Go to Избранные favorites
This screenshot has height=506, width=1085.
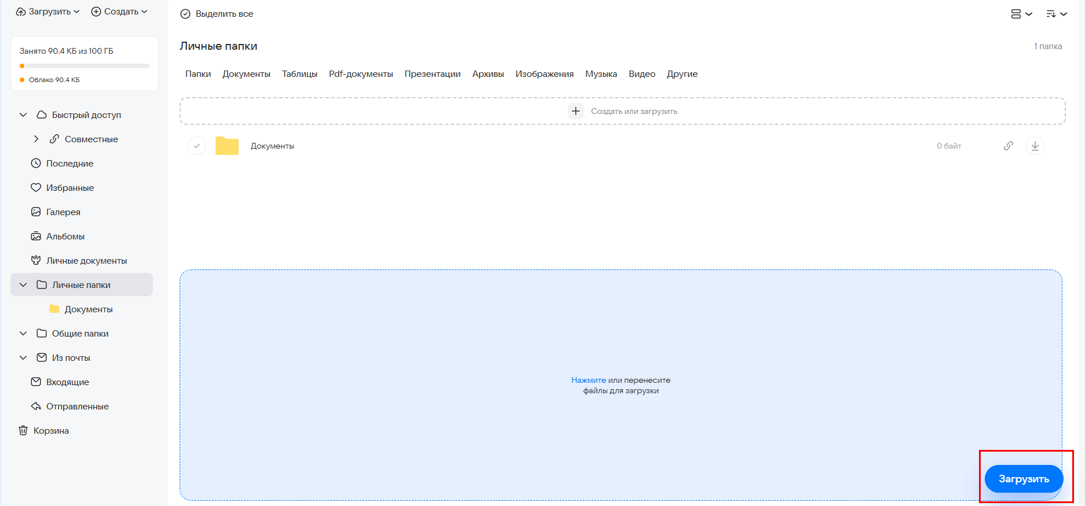tap(70, 188)
